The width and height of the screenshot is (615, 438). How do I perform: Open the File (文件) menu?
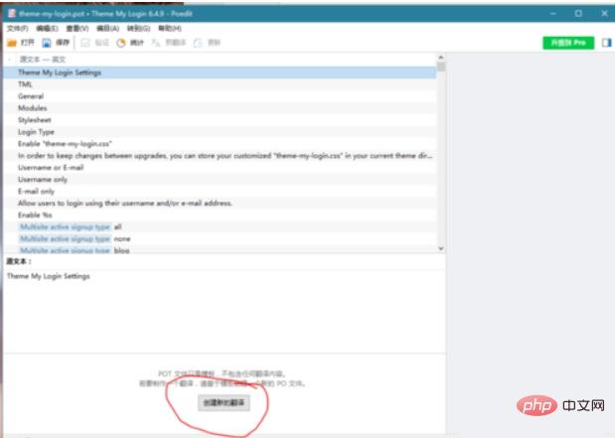point(17,29)
